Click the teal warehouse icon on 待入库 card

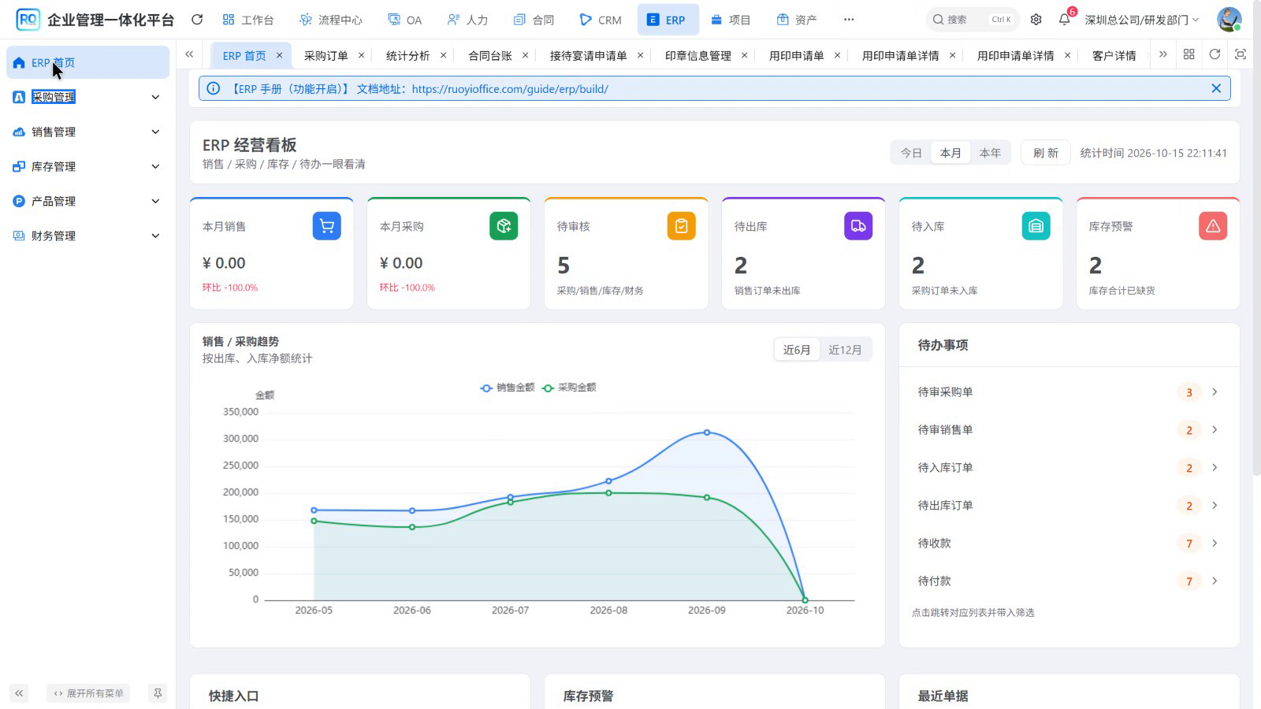point(1036,226)
